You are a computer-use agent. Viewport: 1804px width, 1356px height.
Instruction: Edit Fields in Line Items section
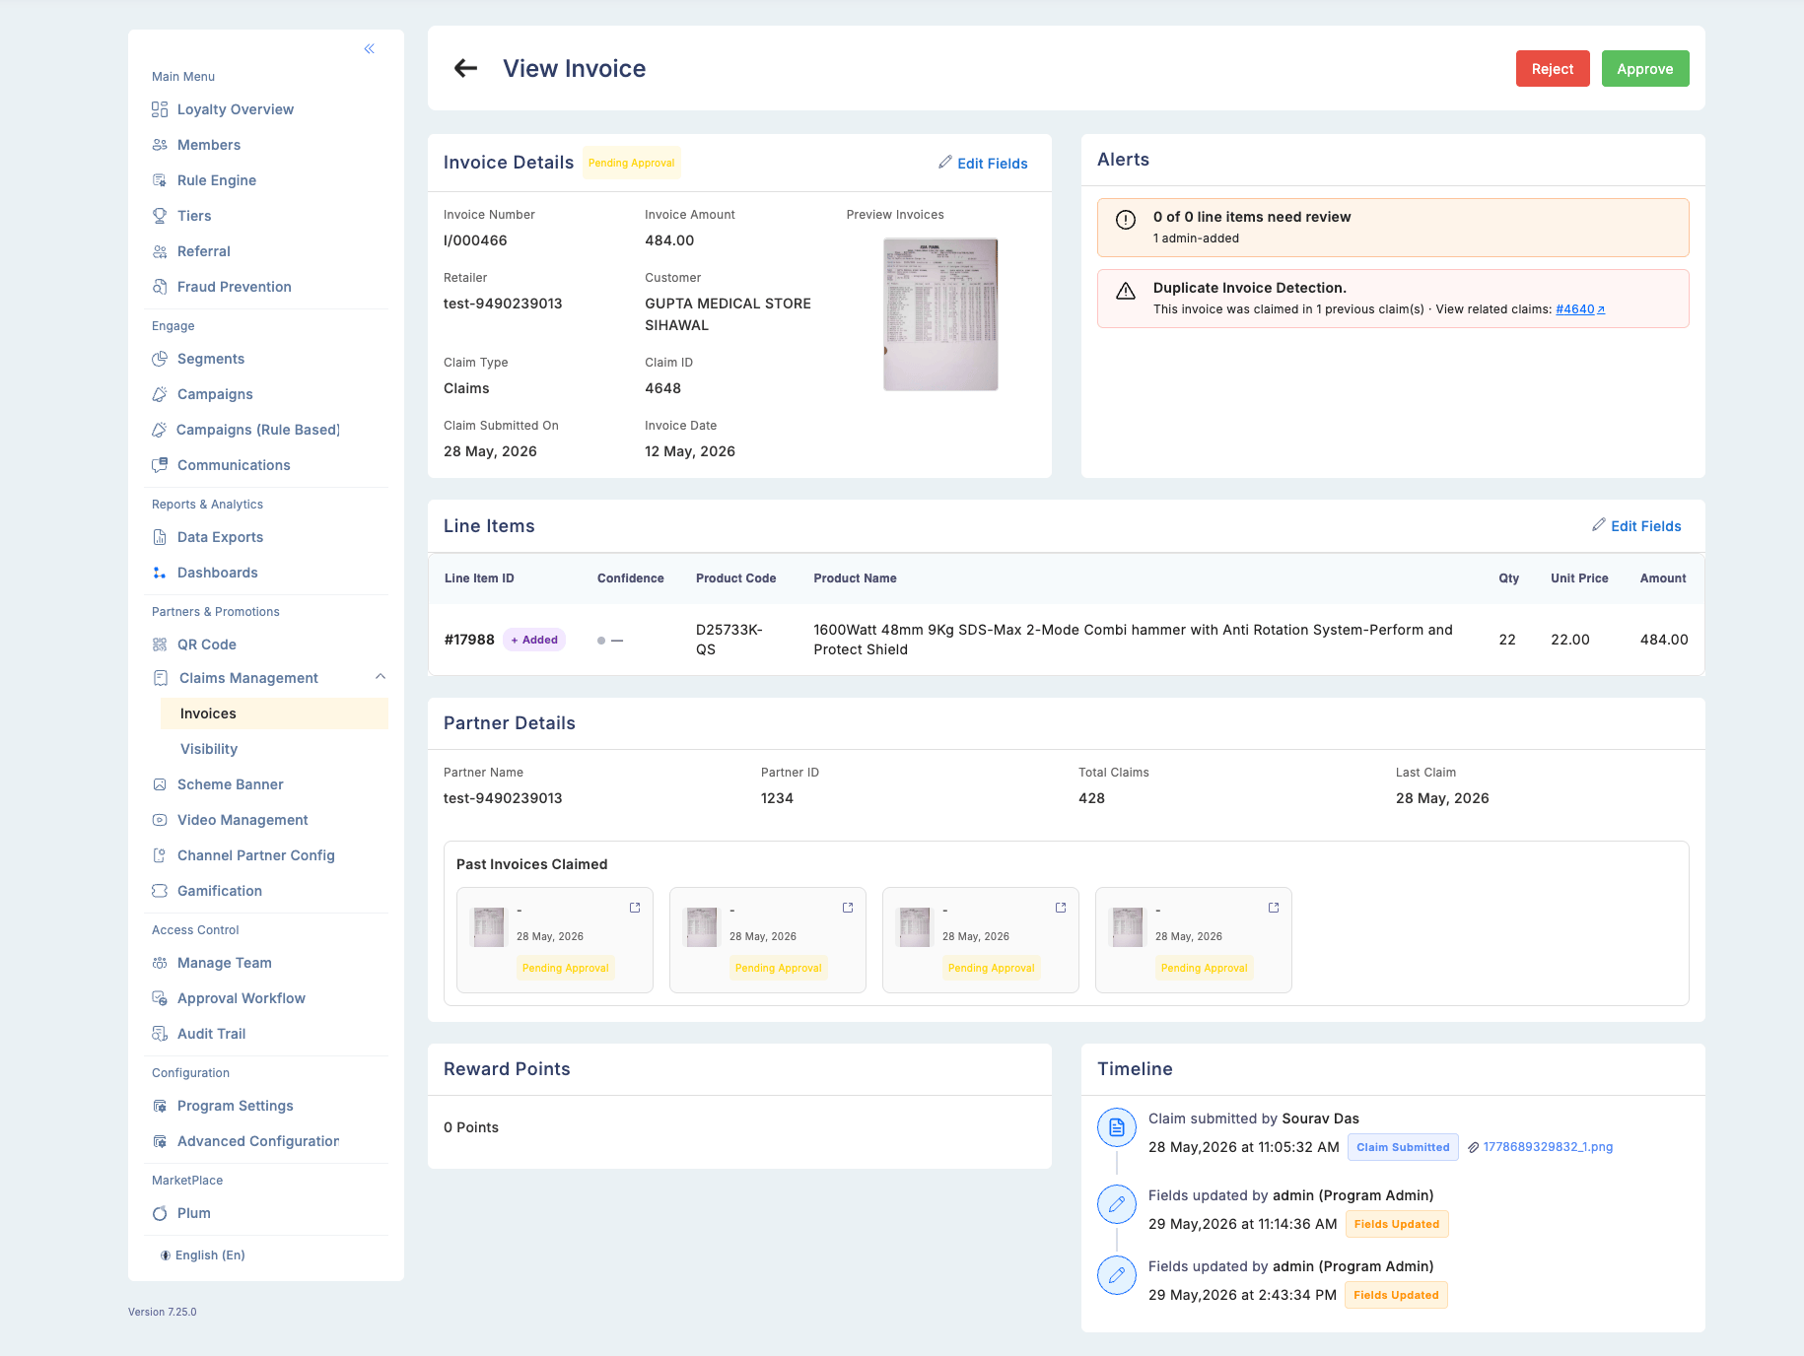click(x=1636, y=526)
